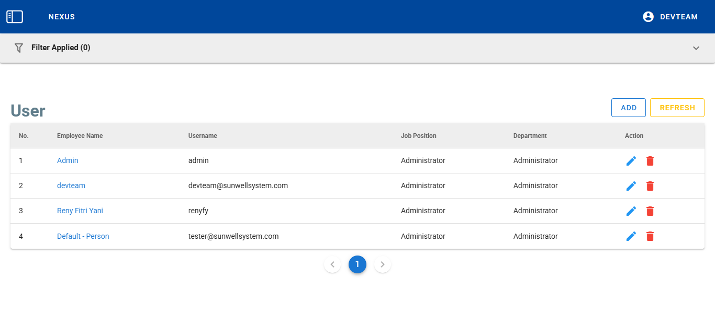Edit the devteam user row
This screenshot has width=715, height=313.
pos(631,186)
